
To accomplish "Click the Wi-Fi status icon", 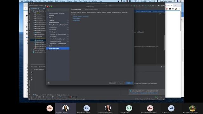I will coord(135,1).
